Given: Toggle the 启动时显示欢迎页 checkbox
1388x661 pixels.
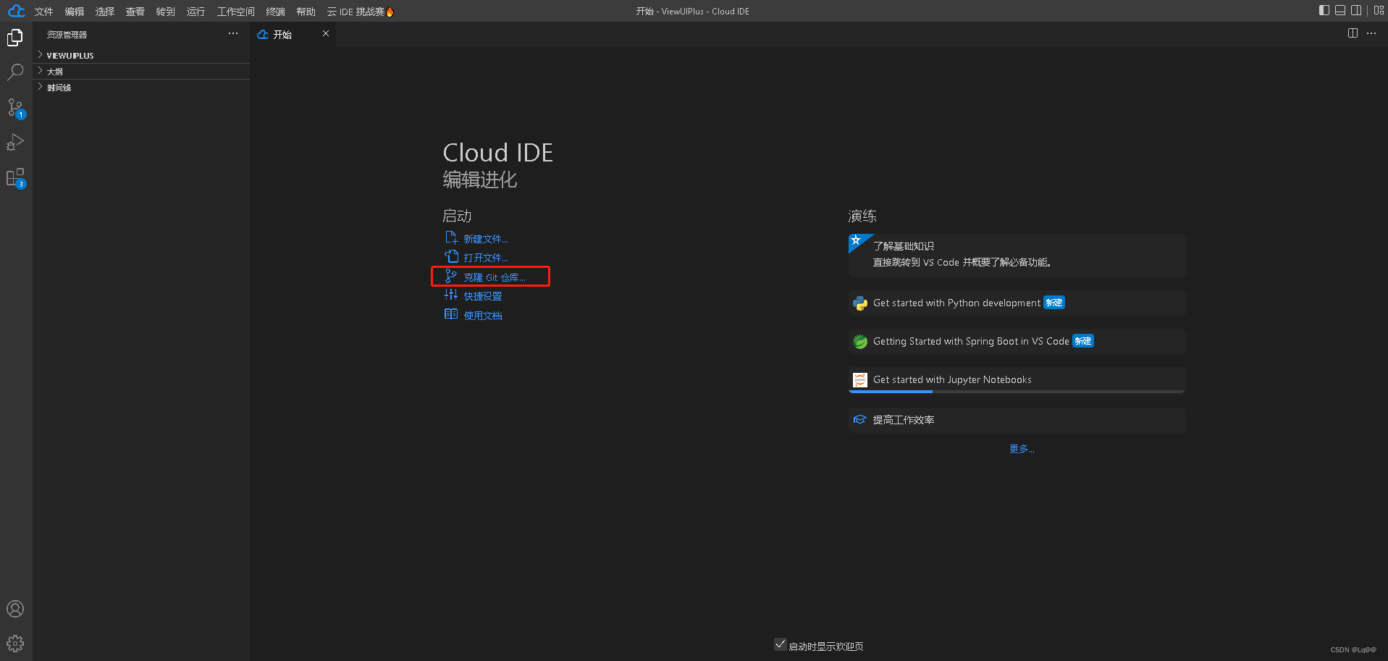Looking at the screenshot, I should pyautogui.click(x=781, y=644).
